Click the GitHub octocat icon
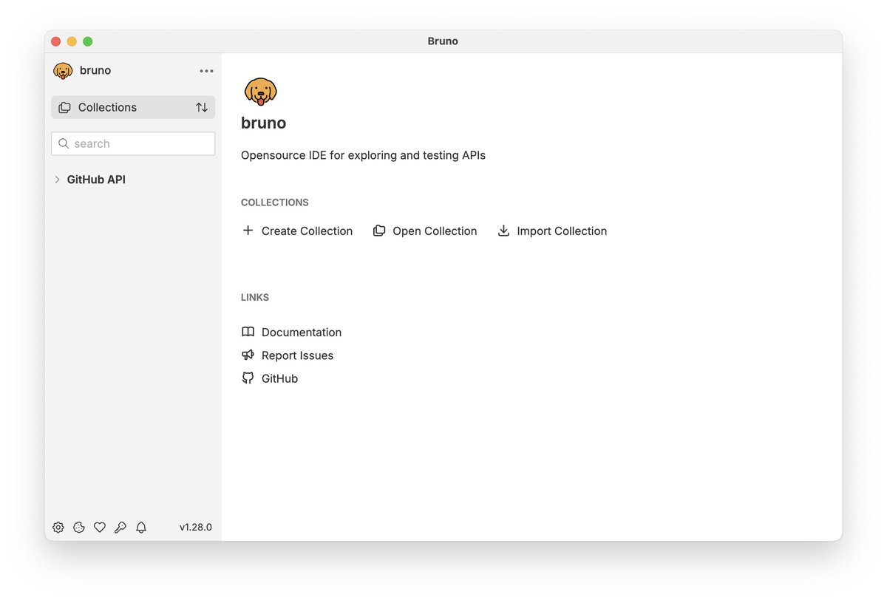 pos(248,378)
